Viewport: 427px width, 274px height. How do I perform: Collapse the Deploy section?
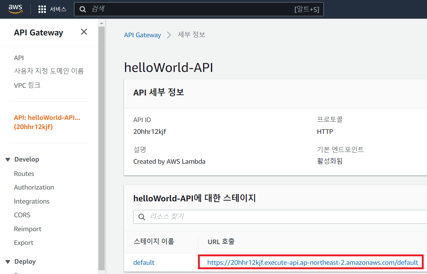(8, 262)
